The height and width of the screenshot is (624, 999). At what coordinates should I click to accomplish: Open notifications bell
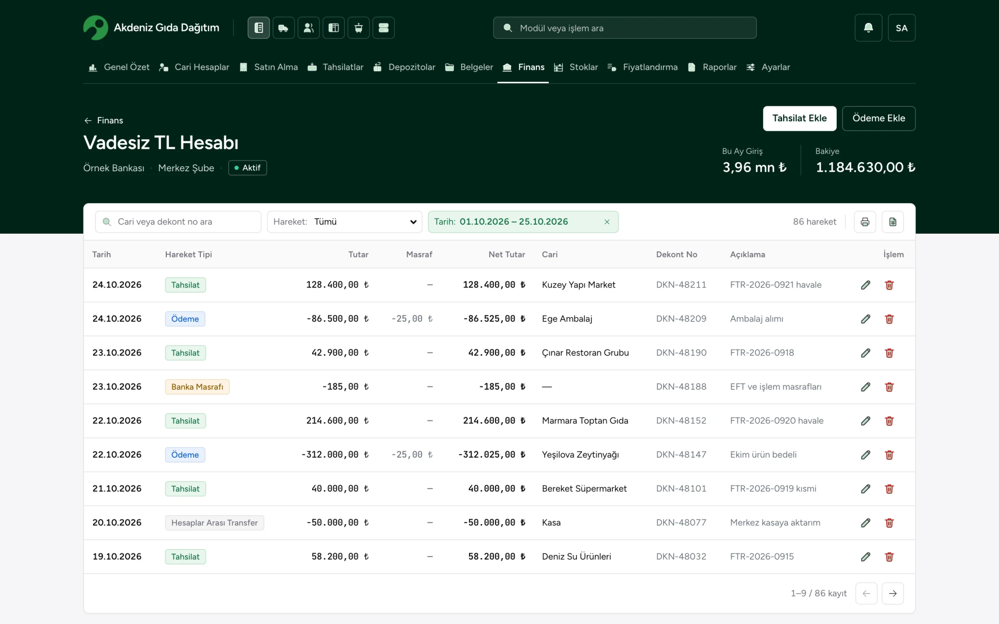coord(869,28)
